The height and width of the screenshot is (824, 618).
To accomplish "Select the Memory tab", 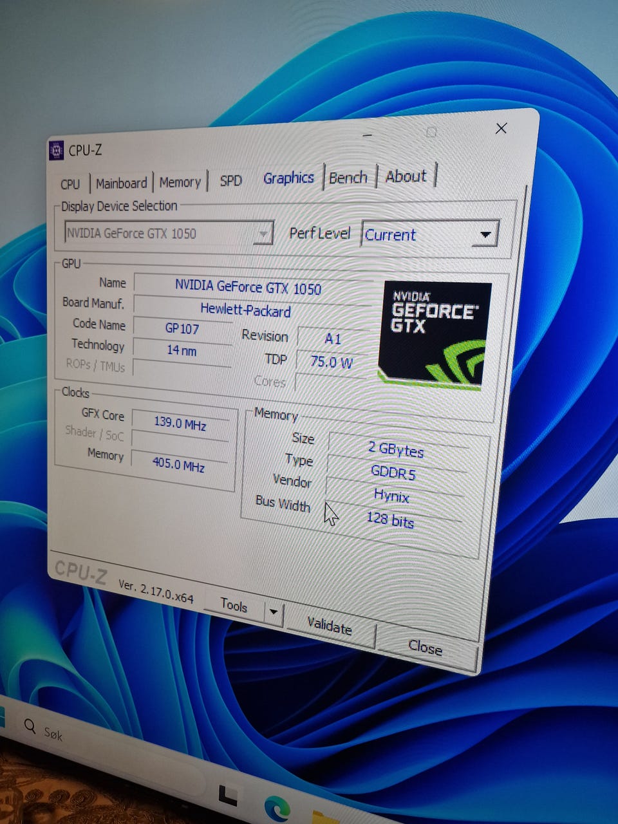I will 180,183.
